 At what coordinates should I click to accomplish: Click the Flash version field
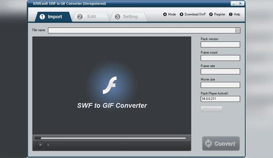220,44
